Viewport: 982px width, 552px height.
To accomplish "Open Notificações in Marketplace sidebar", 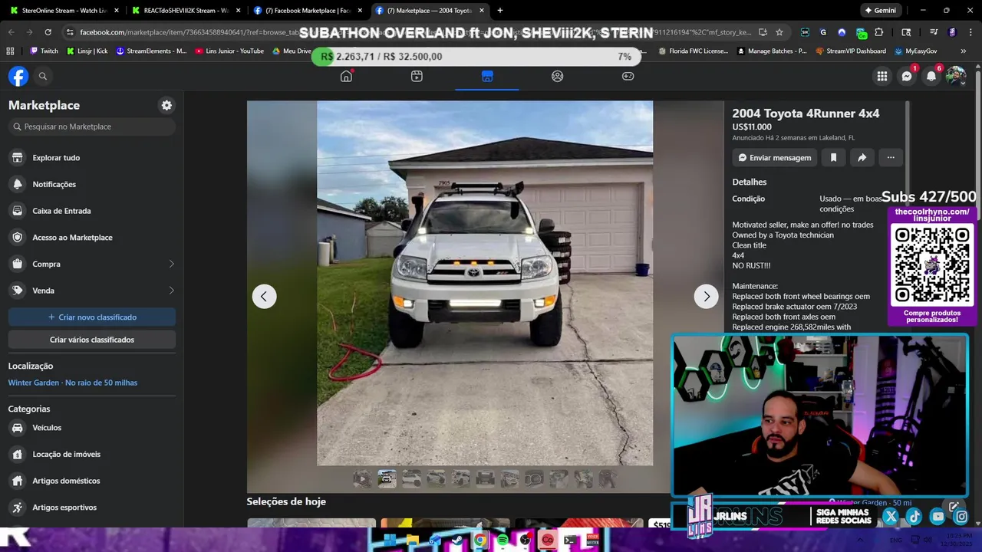I will [92, 184].
